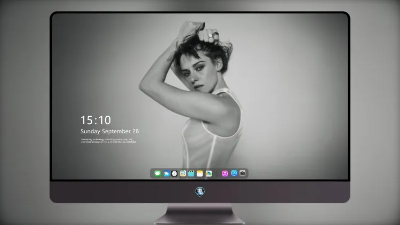Launch the clapperboard video app

[x=191, y=173]
